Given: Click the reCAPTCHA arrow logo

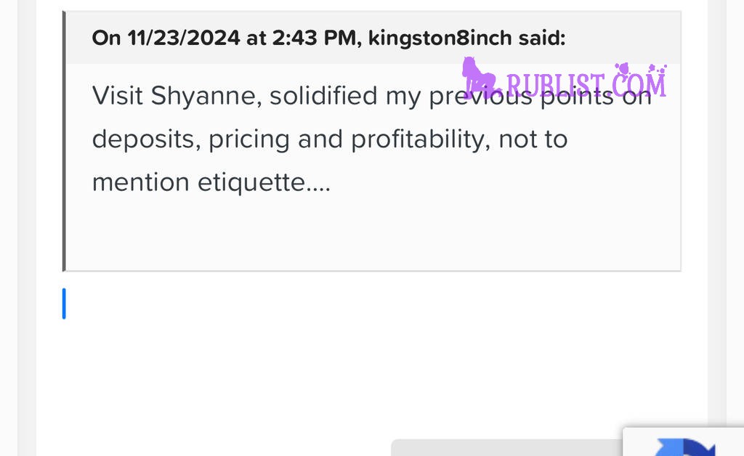Looking at the screenshot, I should point(684,447).
